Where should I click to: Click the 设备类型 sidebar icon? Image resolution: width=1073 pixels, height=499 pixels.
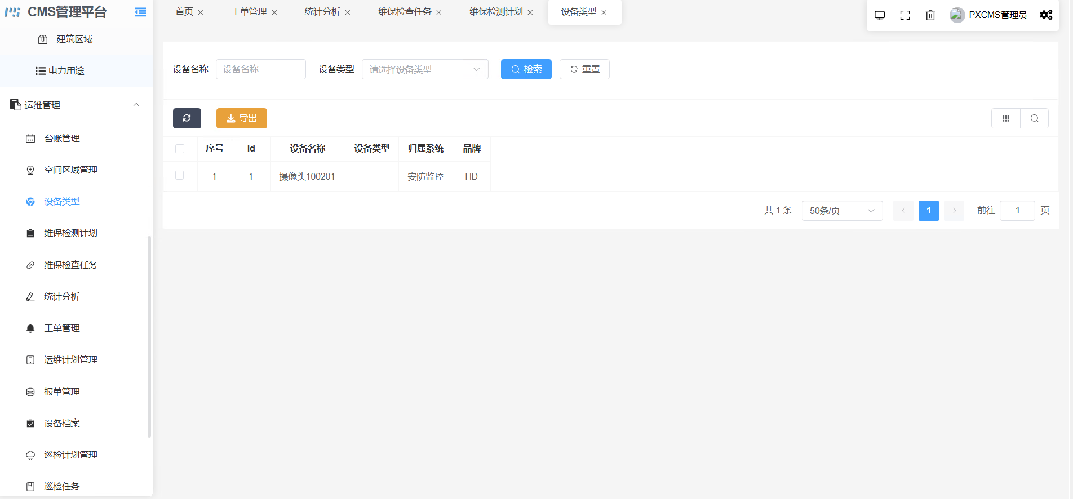30,202
